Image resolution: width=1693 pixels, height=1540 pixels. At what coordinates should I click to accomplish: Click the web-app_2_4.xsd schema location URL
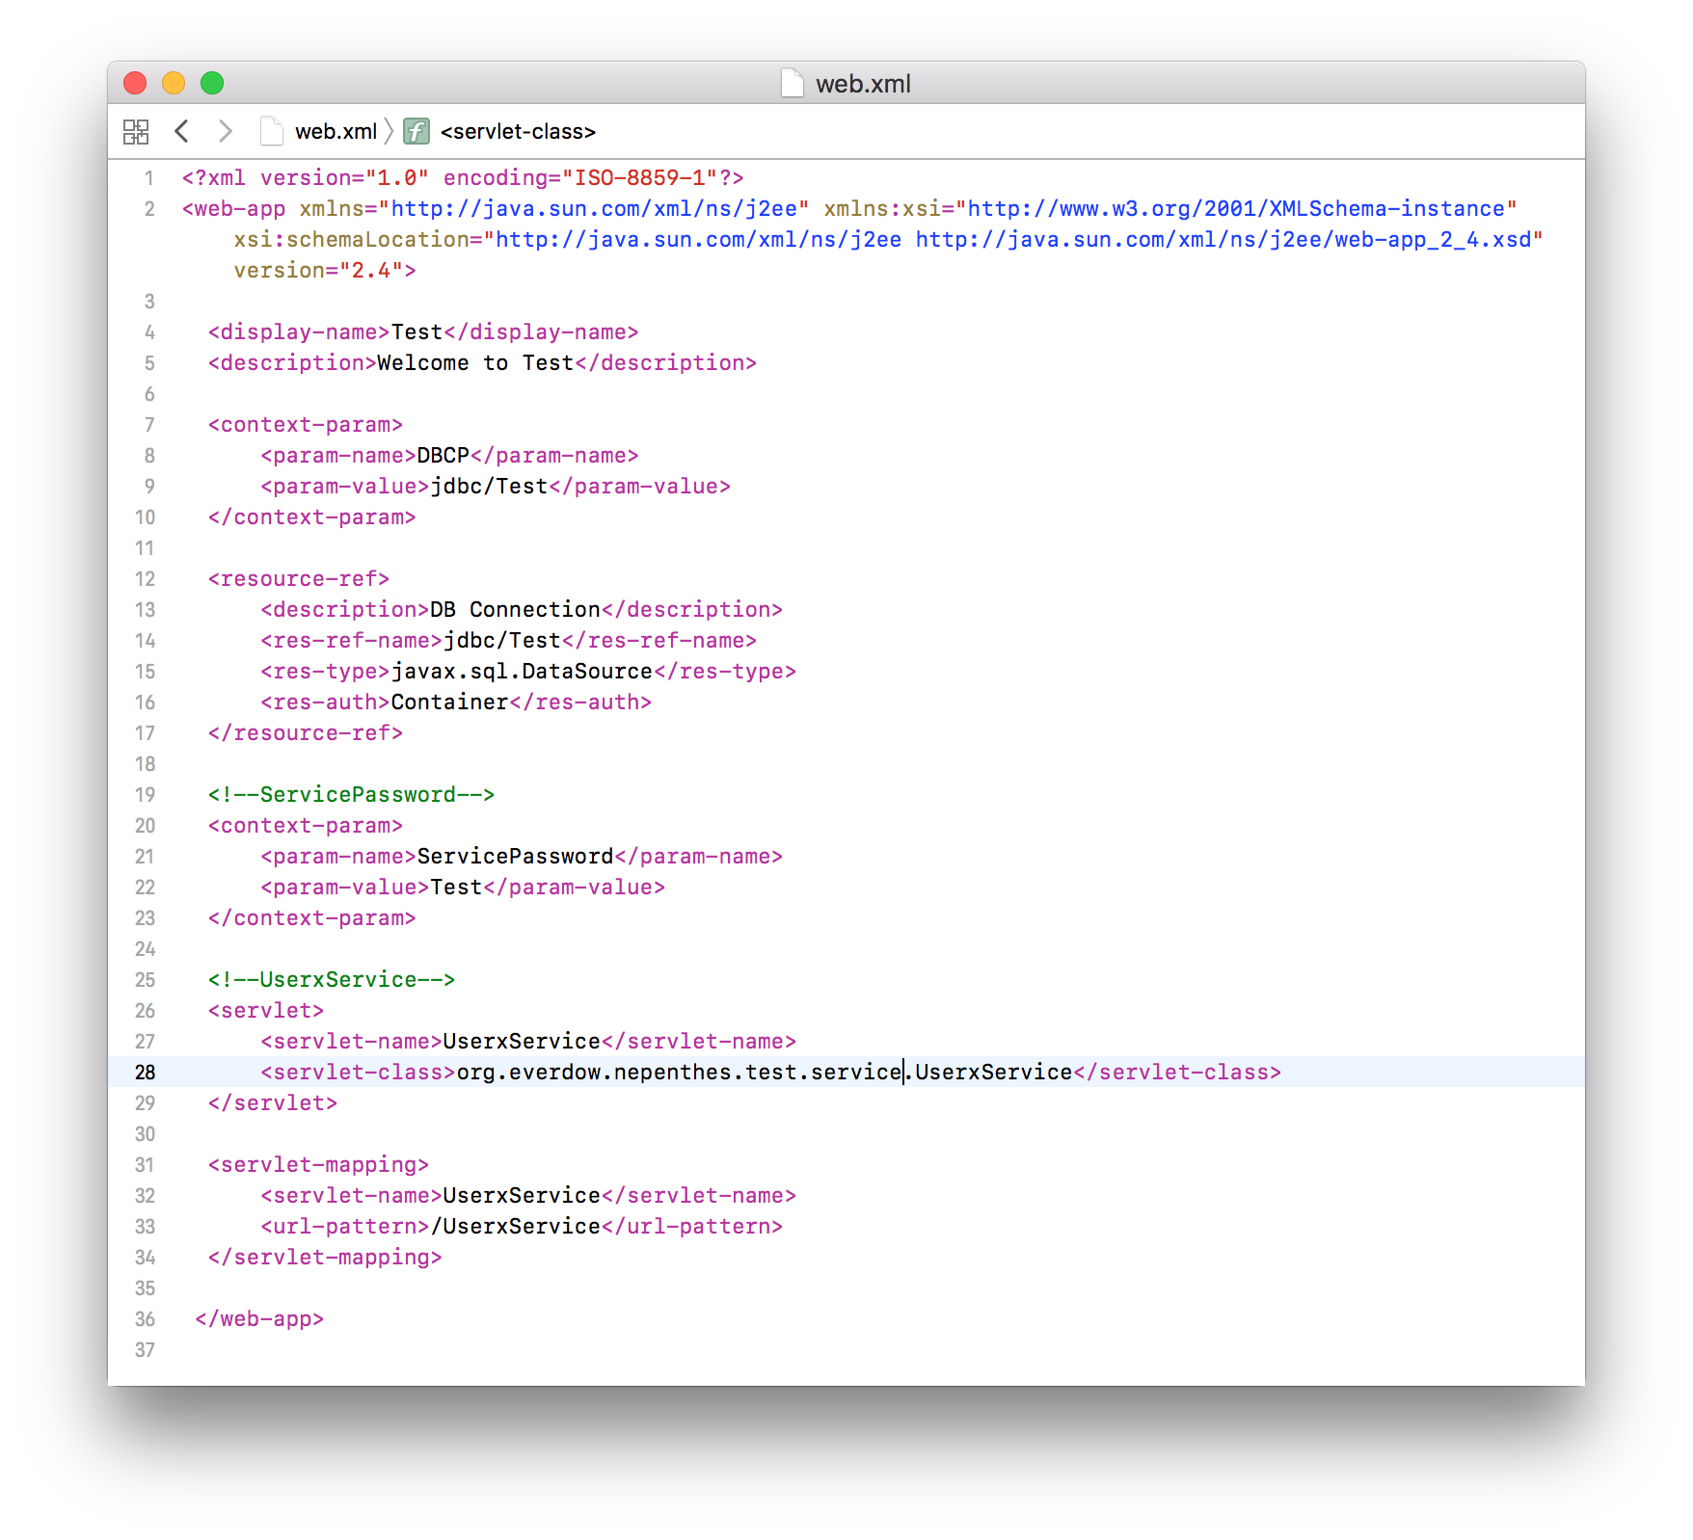click(x=1223, y=240)
